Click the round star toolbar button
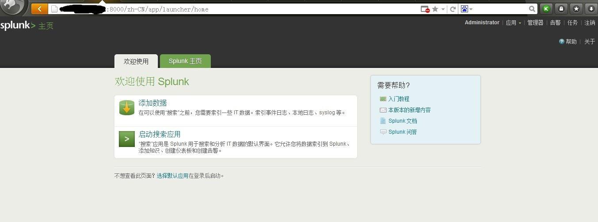The image size is (598, 222). pyautogui.click(x=576, y=8)
